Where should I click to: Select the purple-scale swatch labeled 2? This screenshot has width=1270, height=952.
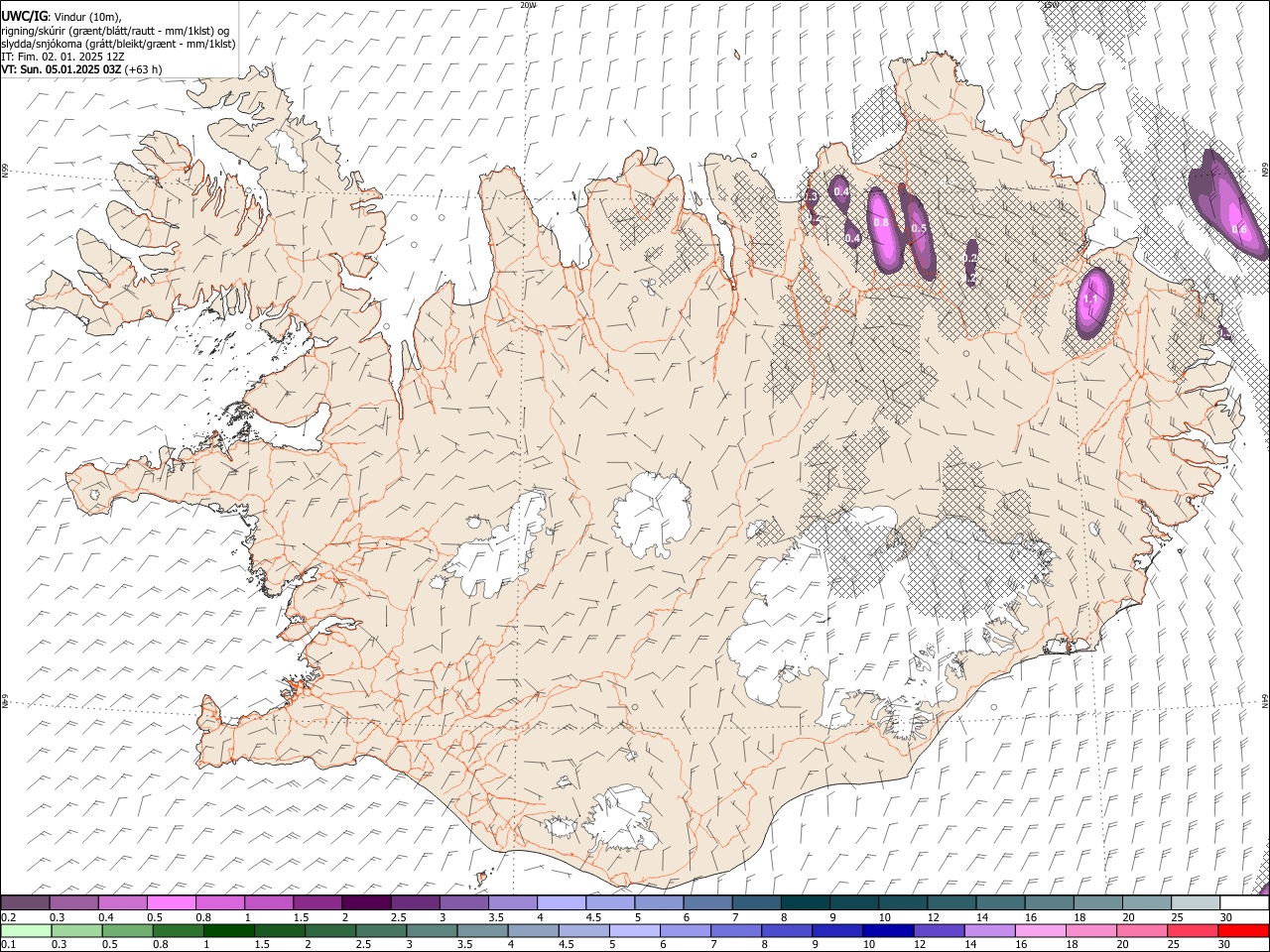point(365,902)
